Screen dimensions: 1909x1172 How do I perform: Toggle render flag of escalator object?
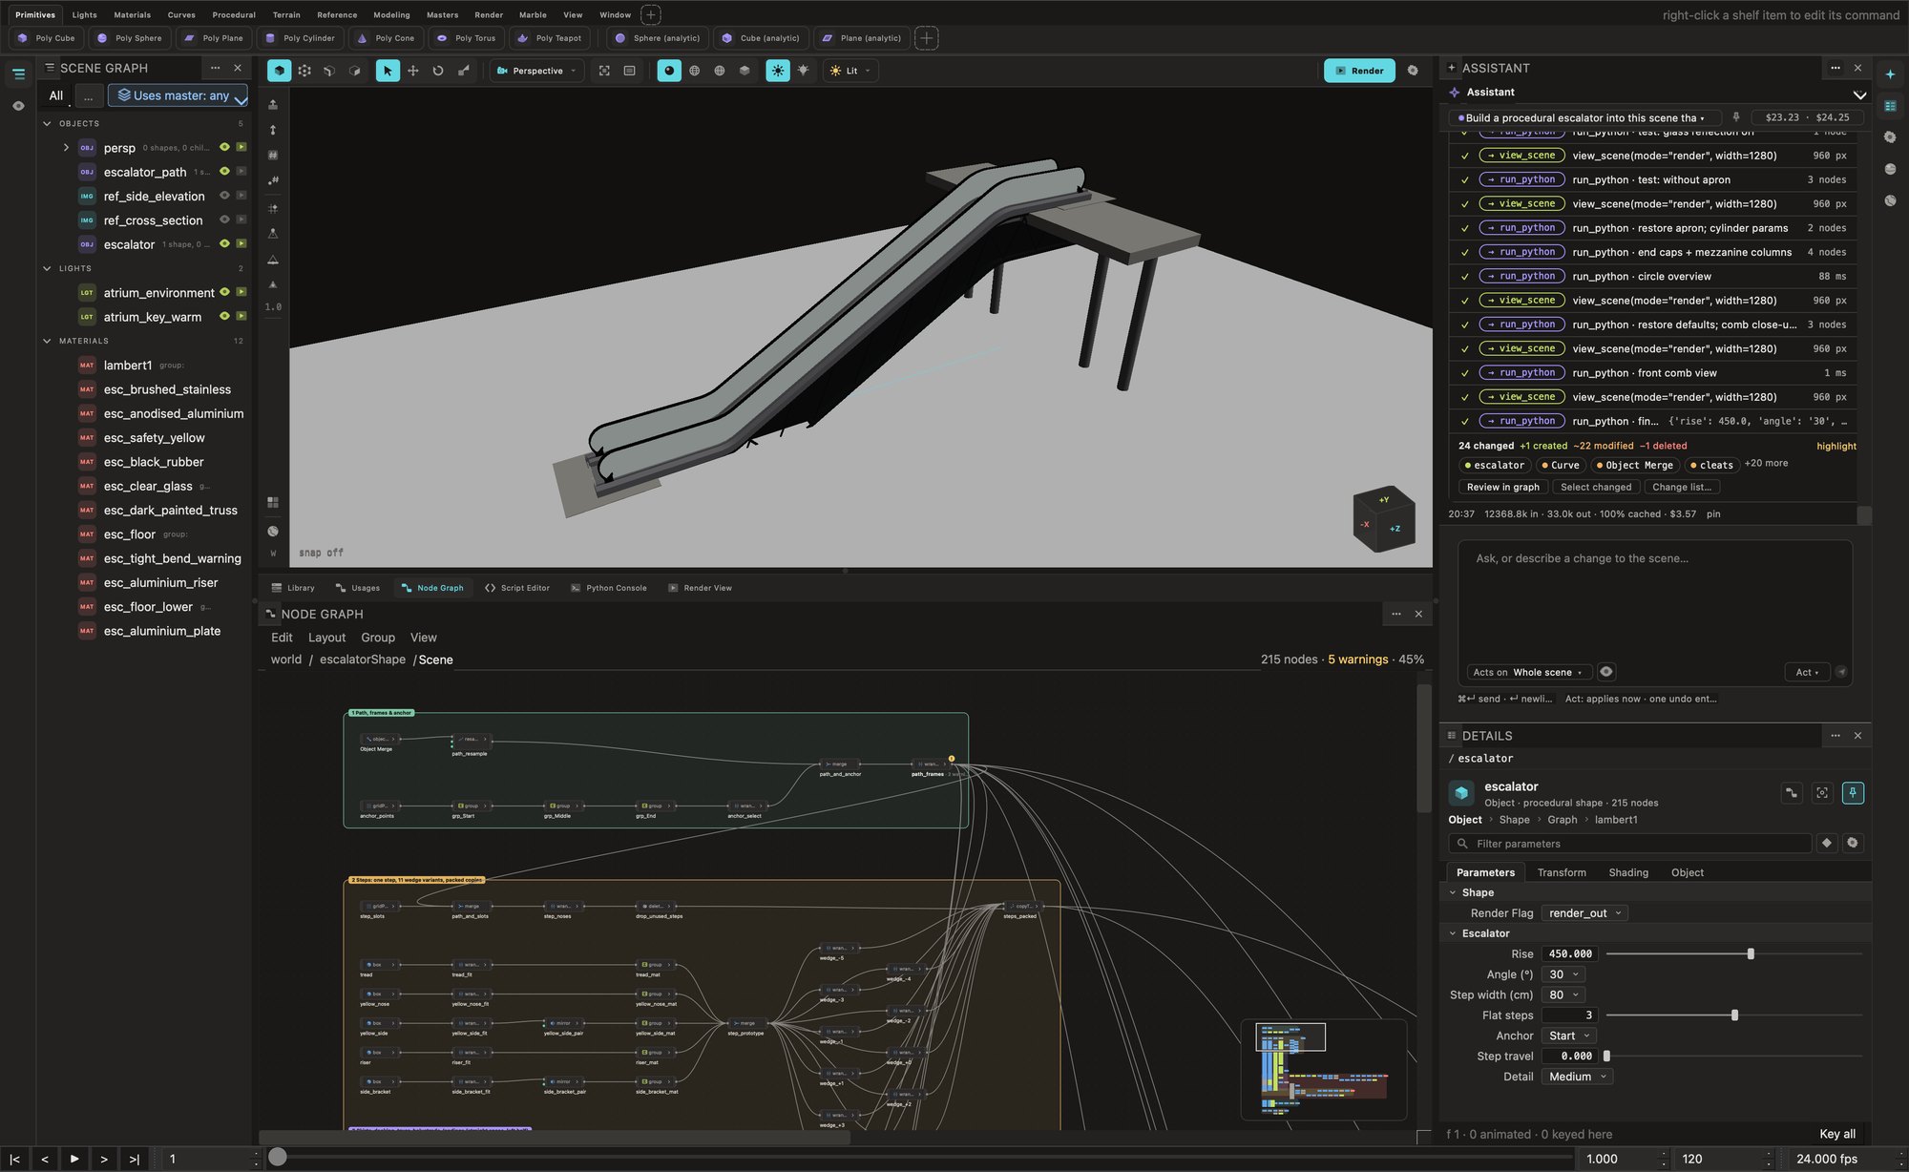[241, 243]
